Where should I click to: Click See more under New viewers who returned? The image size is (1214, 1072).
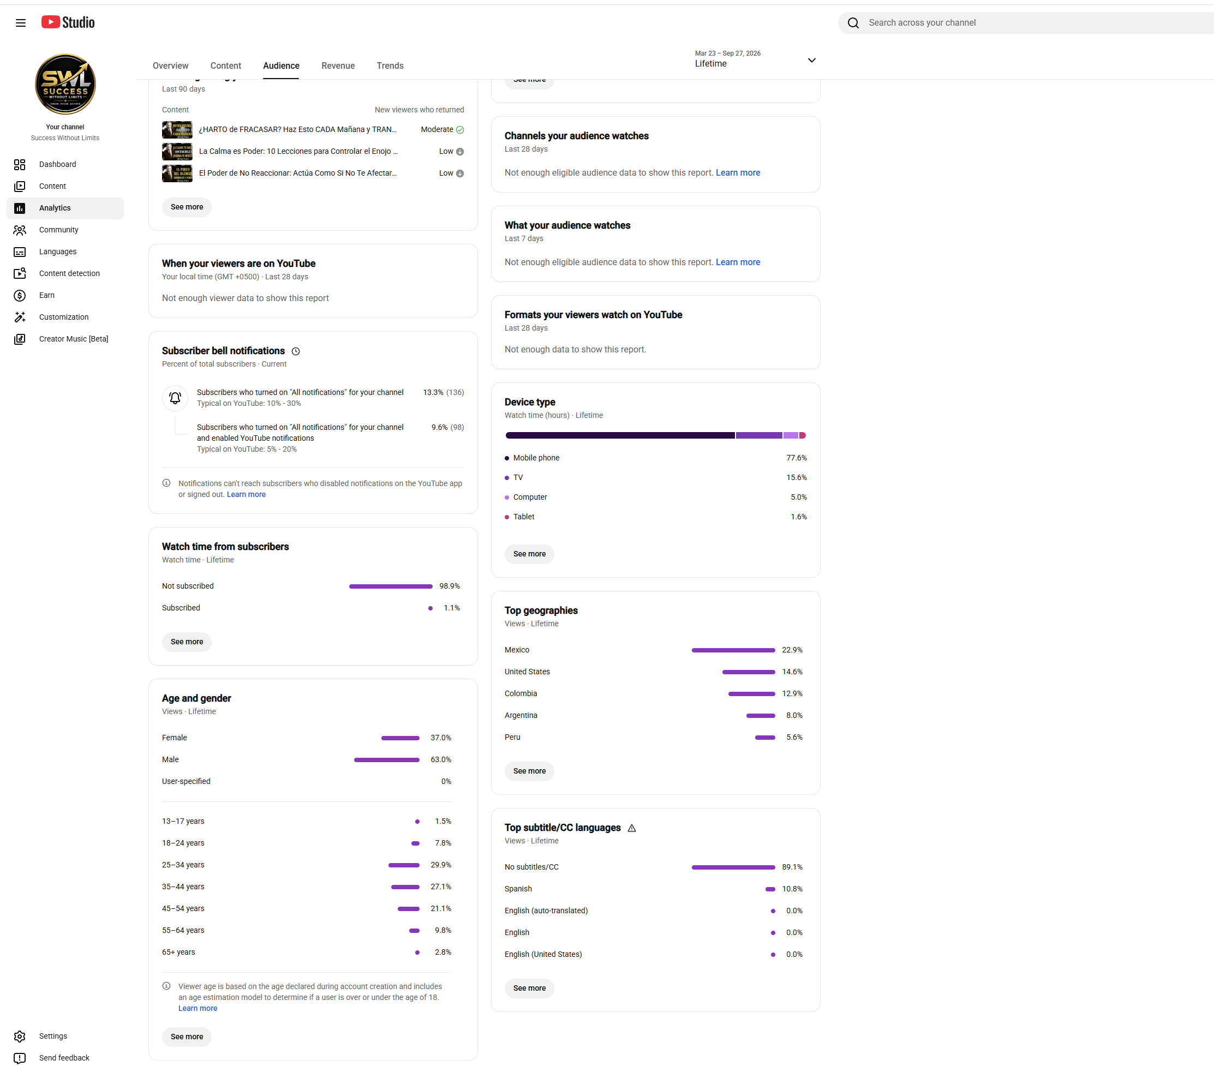point(187,207)
